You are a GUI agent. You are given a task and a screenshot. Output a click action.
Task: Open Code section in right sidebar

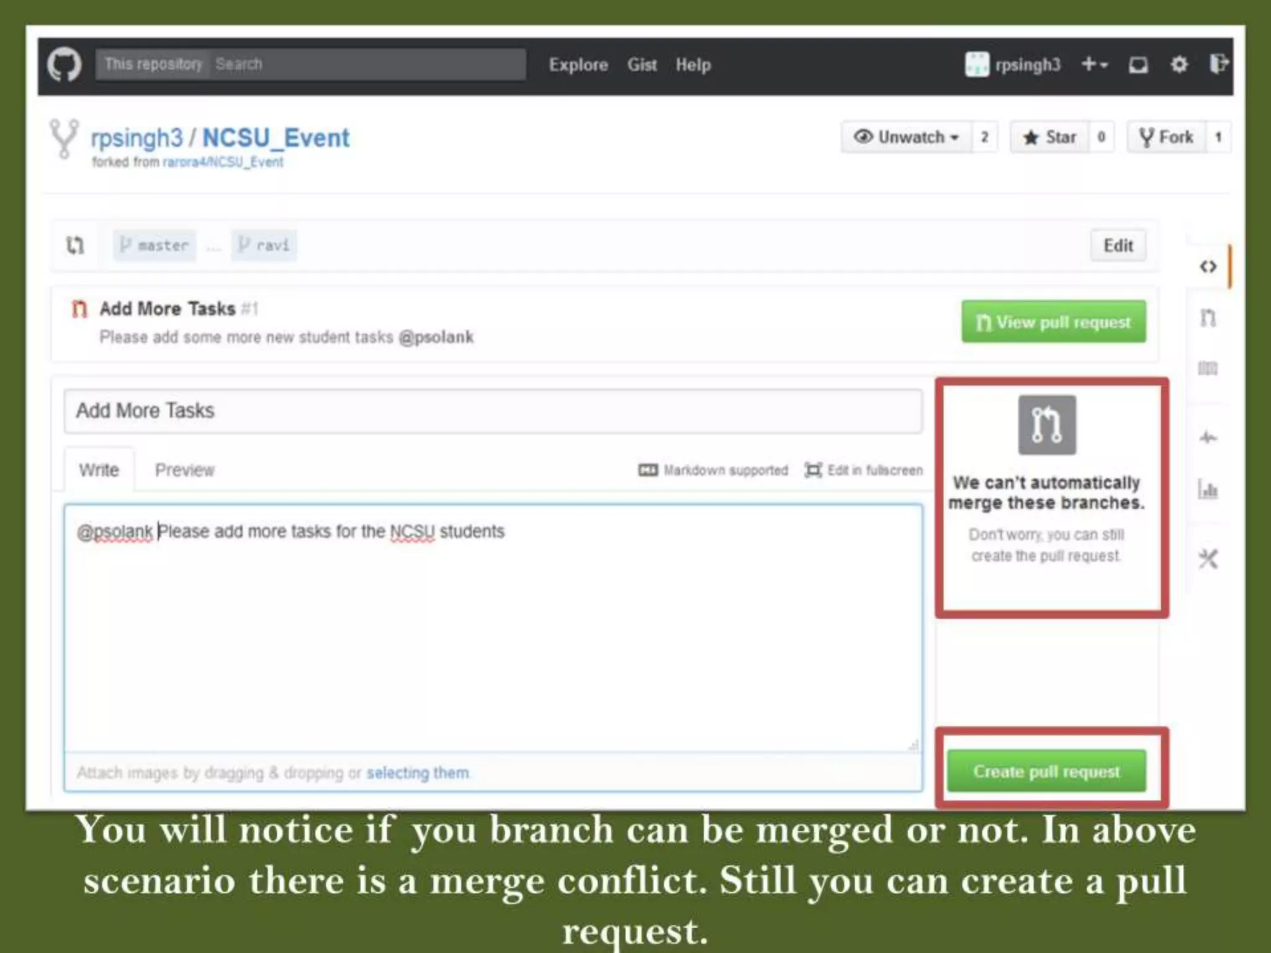tap(1208, 267)
